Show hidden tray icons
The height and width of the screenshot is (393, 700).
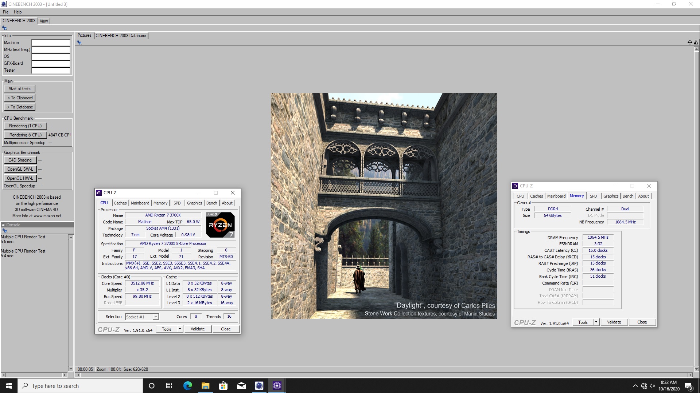pyautogui.click(x=635, y=386)
